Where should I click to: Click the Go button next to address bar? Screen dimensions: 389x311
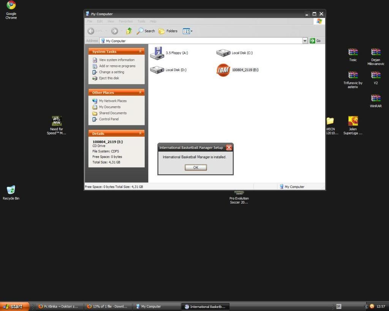pos(315,41)
